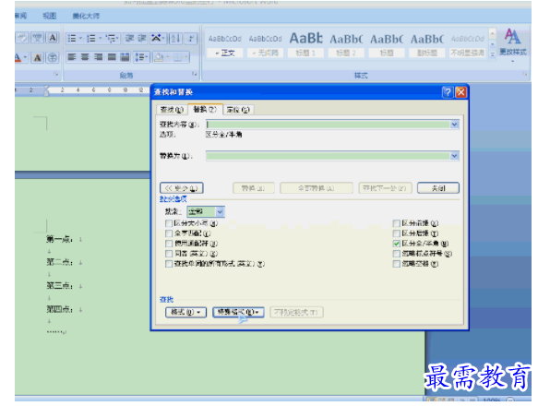Viewport: 538px width, 406px height.
Task: Open the Styles pane launcher
Action: [x=524, y=74]
